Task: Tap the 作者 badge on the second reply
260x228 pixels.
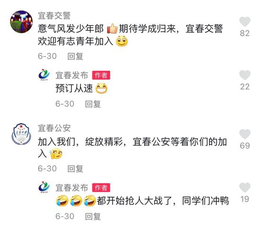Action: point(101,188)
